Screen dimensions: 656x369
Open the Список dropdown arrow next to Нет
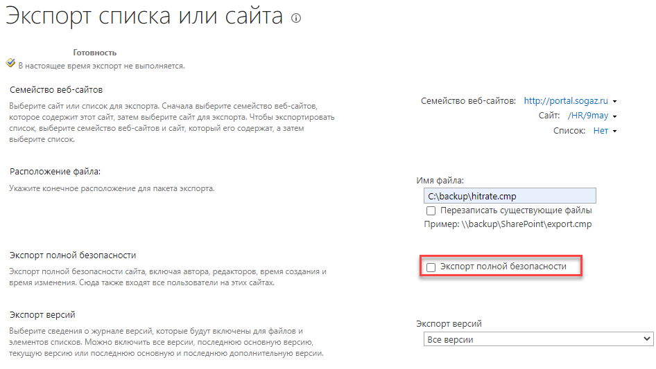click(614, 132)
